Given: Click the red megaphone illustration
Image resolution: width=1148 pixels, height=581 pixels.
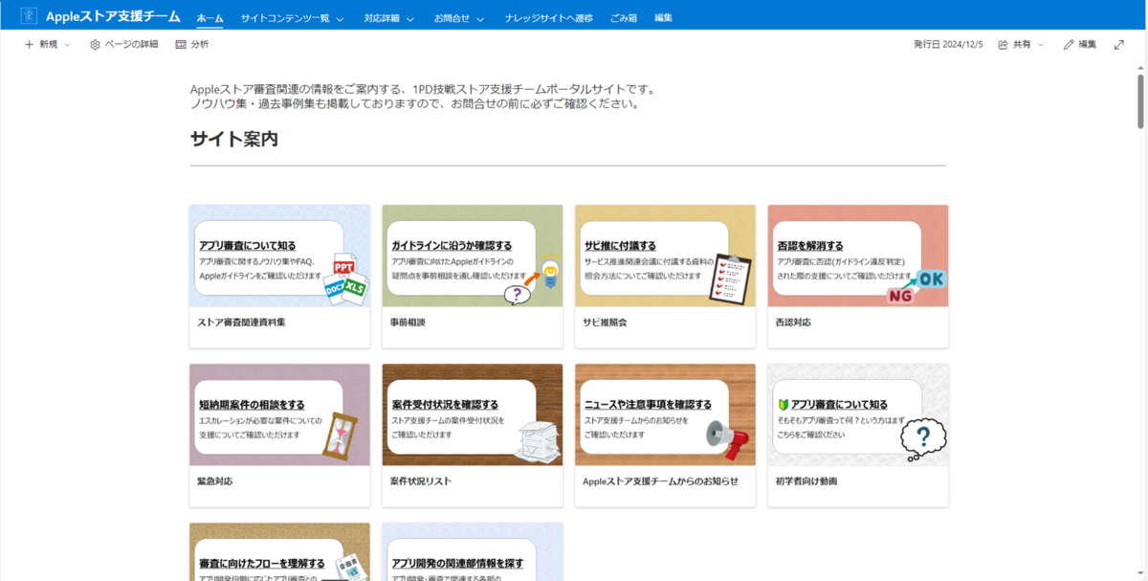Looking at the screenshot, I should [x=729, y=439].
